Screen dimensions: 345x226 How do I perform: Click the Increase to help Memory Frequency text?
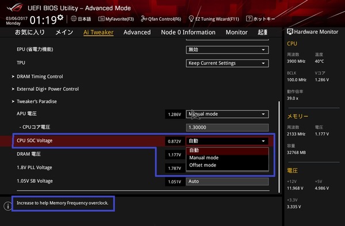click(63, 203)
